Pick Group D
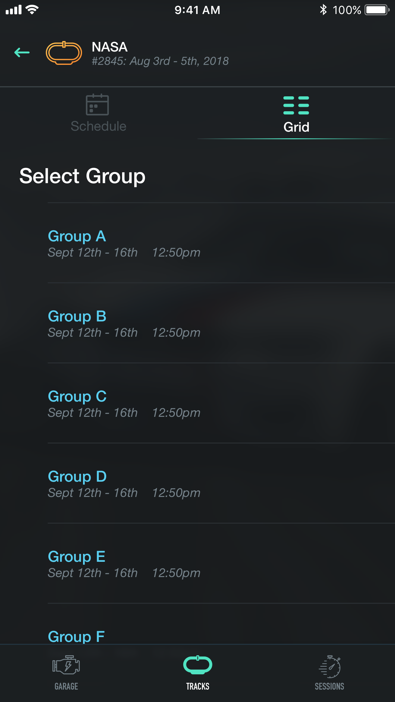Viewport: 395px width, 702px height. (77, 477)
